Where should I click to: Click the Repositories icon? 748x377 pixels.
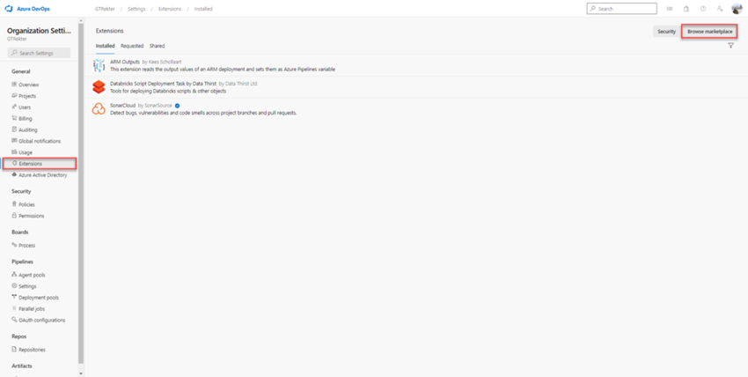click(x=14, y=350)
